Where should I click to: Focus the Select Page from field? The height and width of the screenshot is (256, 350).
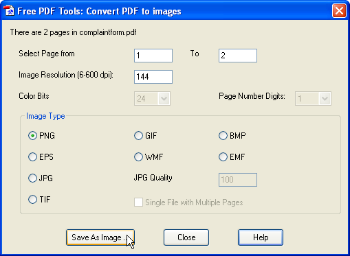(153, 56)
